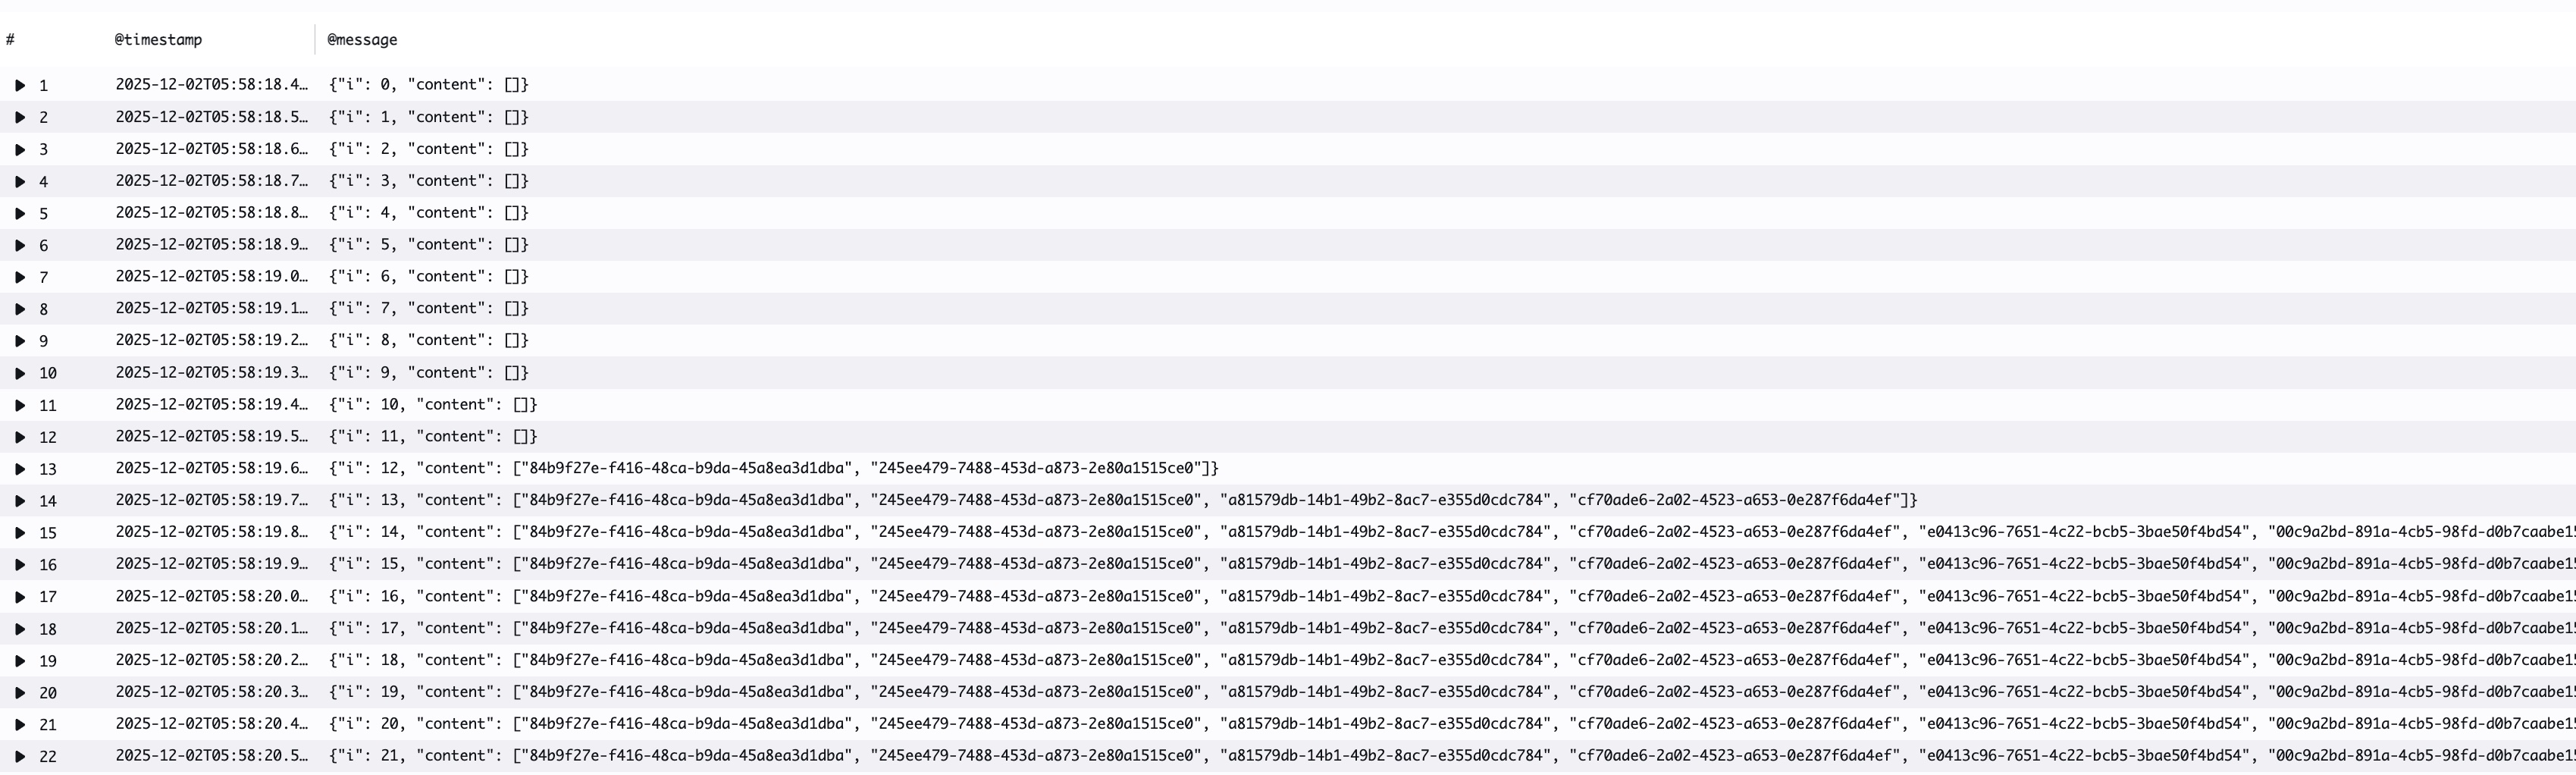
Task: Click the # column header
Action: coord(10,40)
